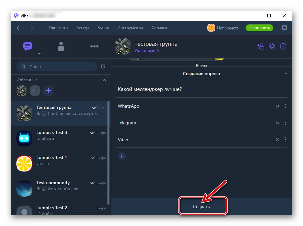
Task: Click the Сообщение со стикером preview
Action: [72, 114]
